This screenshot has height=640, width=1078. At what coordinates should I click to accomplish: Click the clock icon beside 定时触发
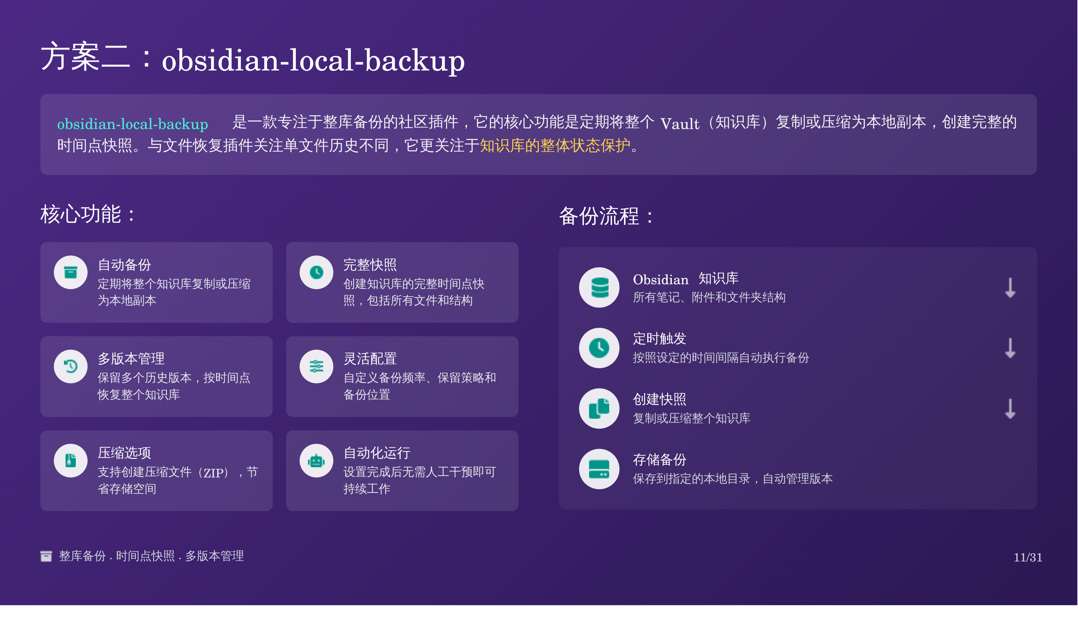point(599,348)
